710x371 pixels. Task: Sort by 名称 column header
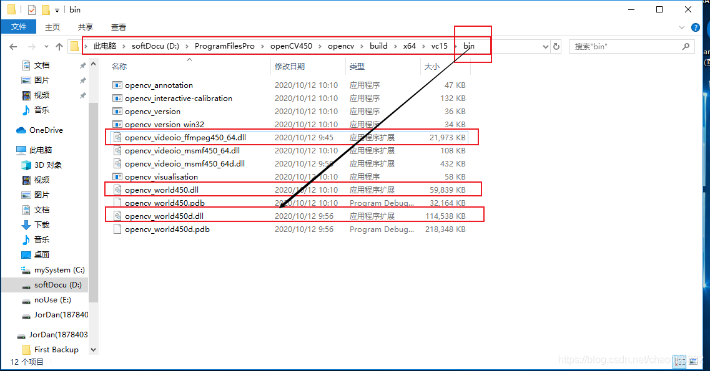tap(119, 67)
